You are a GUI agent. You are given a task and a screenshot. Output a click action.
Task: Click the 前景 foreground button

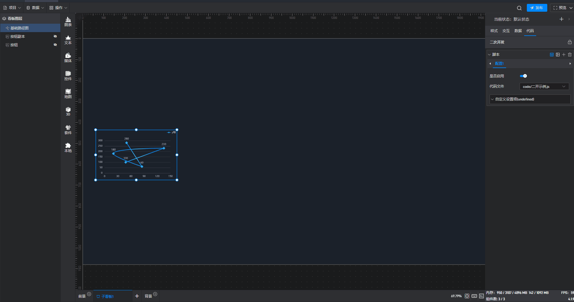pos(82,296)
